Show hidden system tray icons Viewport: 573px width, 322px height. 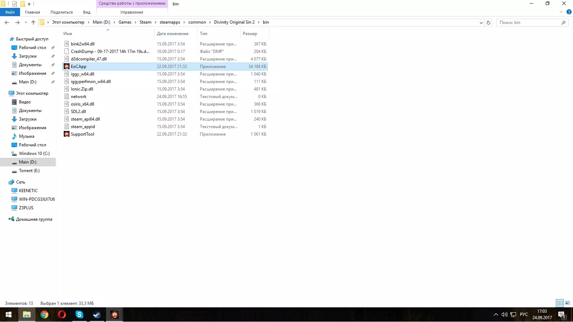(x=496, y=315)
